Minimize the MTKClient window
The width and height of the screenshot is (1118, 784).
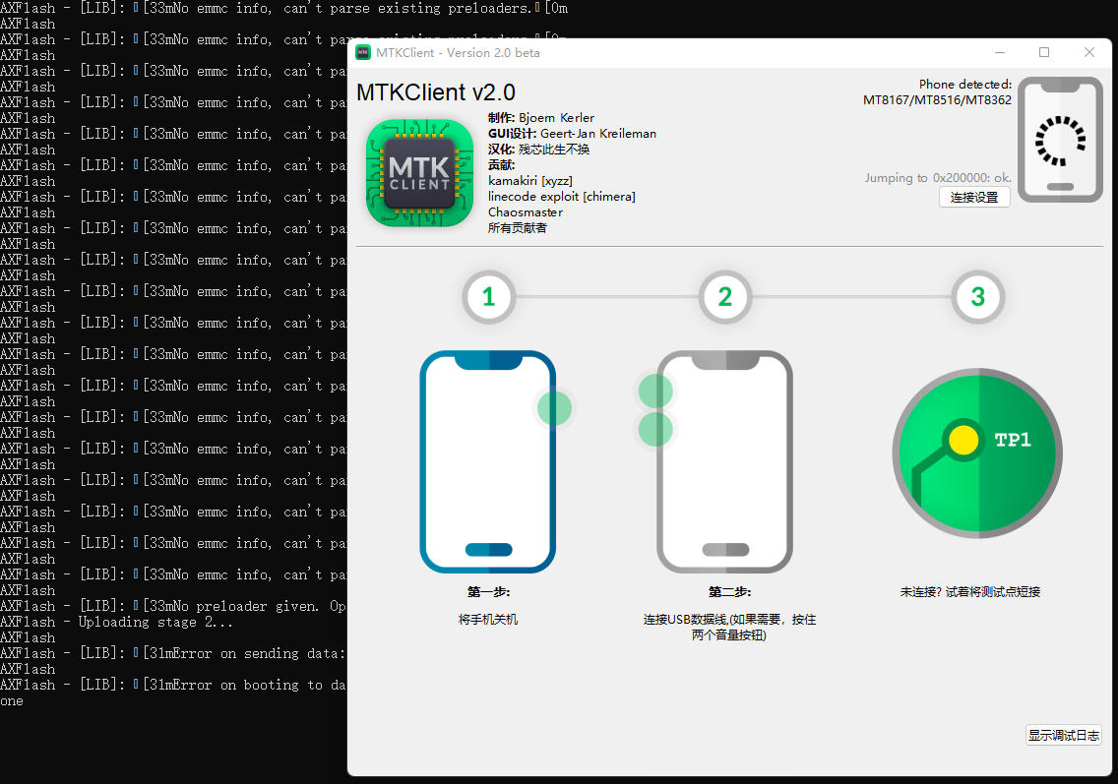[1000, 53]
